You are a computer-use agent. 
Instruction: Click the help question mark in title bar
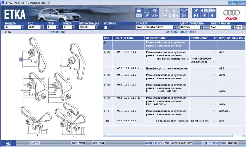click(230, 3)
